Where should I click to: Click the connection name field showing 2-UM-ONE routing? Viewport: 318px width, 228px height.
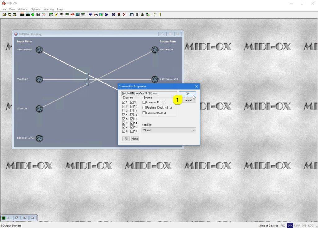(149, 93)
